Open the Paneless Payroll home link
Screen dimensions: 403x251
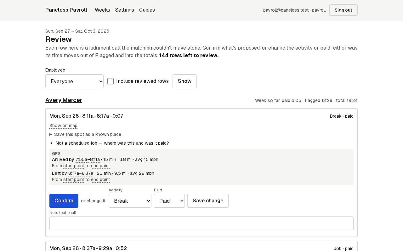click(66, 10)
